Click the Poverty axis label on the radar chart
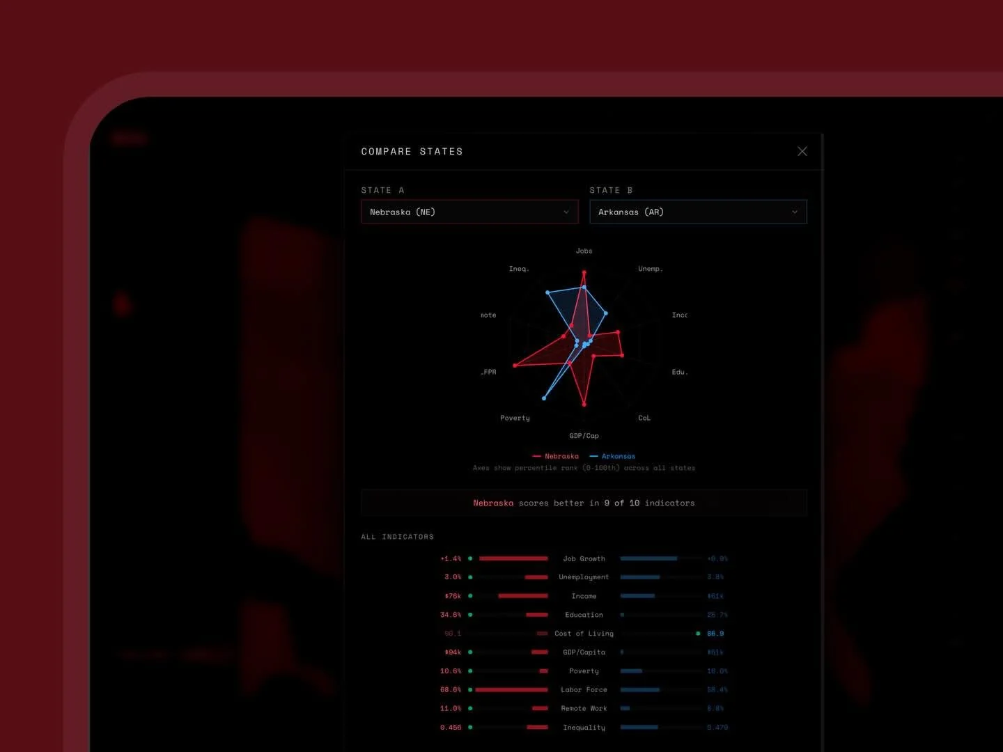Image resolution: width=1003 pixels, height=752 pixels. (515, 418)
